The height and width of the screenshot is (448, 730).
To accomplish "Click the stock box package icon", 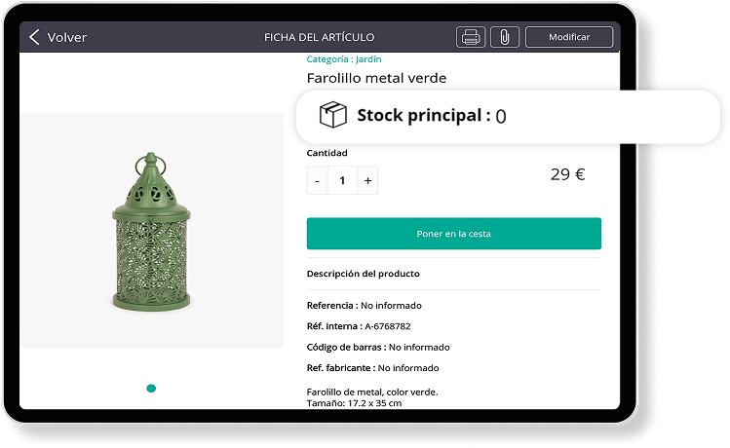I will [333, 116].
